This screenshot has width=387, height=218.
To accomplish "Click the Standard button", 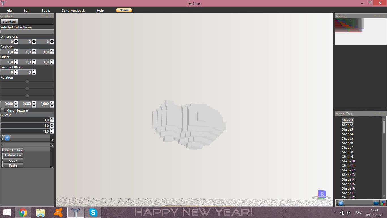I will (9, 21).
